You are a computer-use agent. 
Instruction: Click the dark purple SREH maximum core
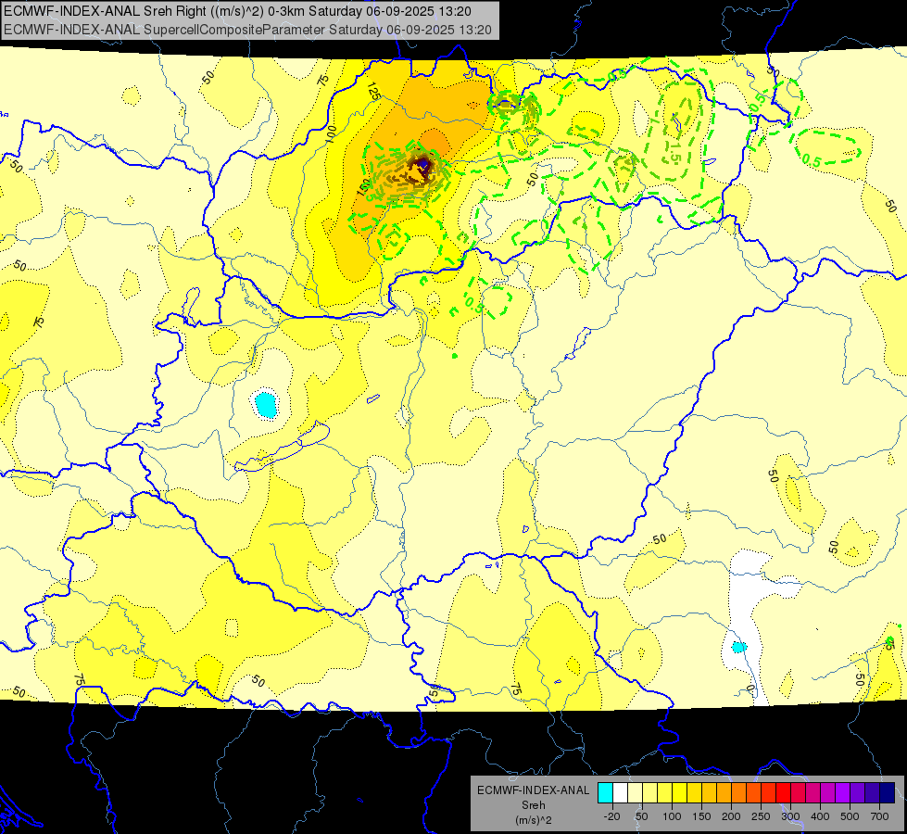click(422, 168)
